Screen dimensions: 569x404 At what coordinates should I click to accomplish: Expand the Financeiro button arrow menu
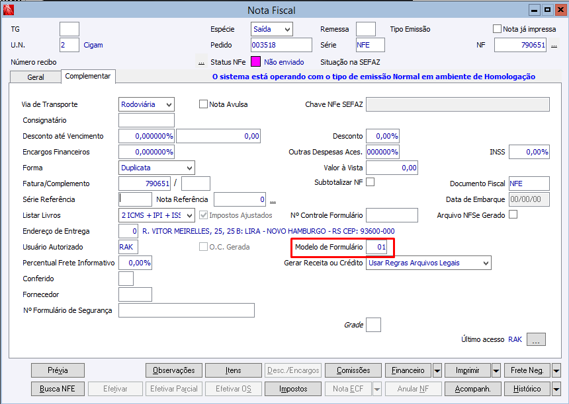(x=437, y=371)
